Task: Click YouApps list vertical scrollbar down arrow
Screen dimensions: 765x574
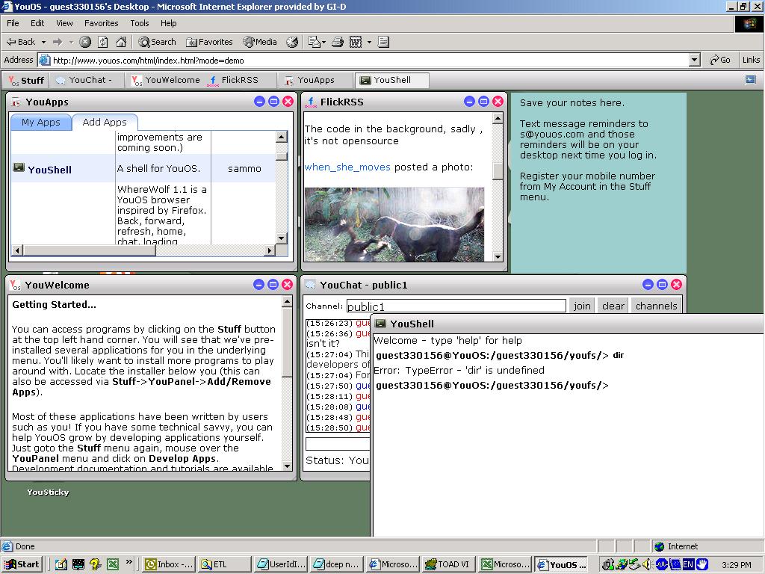Action: coord(281,238)
